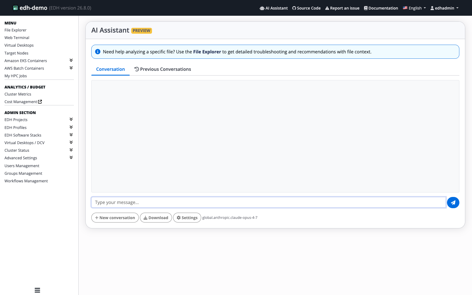
Task: Click the empty conversation display area
Action: (x=275, y=136)
